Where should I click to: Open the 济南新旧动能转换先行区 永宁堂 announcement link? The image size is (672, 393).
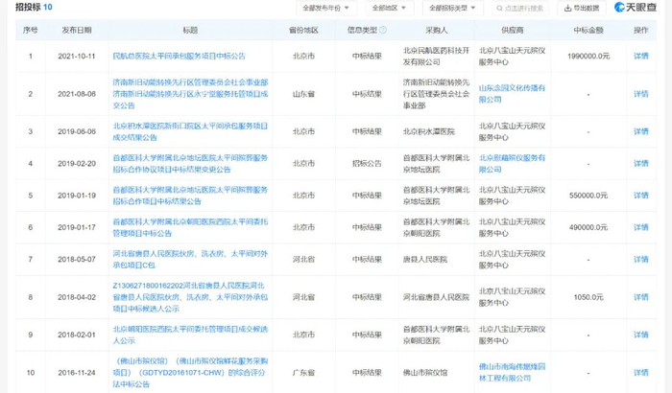click(190, 94)
